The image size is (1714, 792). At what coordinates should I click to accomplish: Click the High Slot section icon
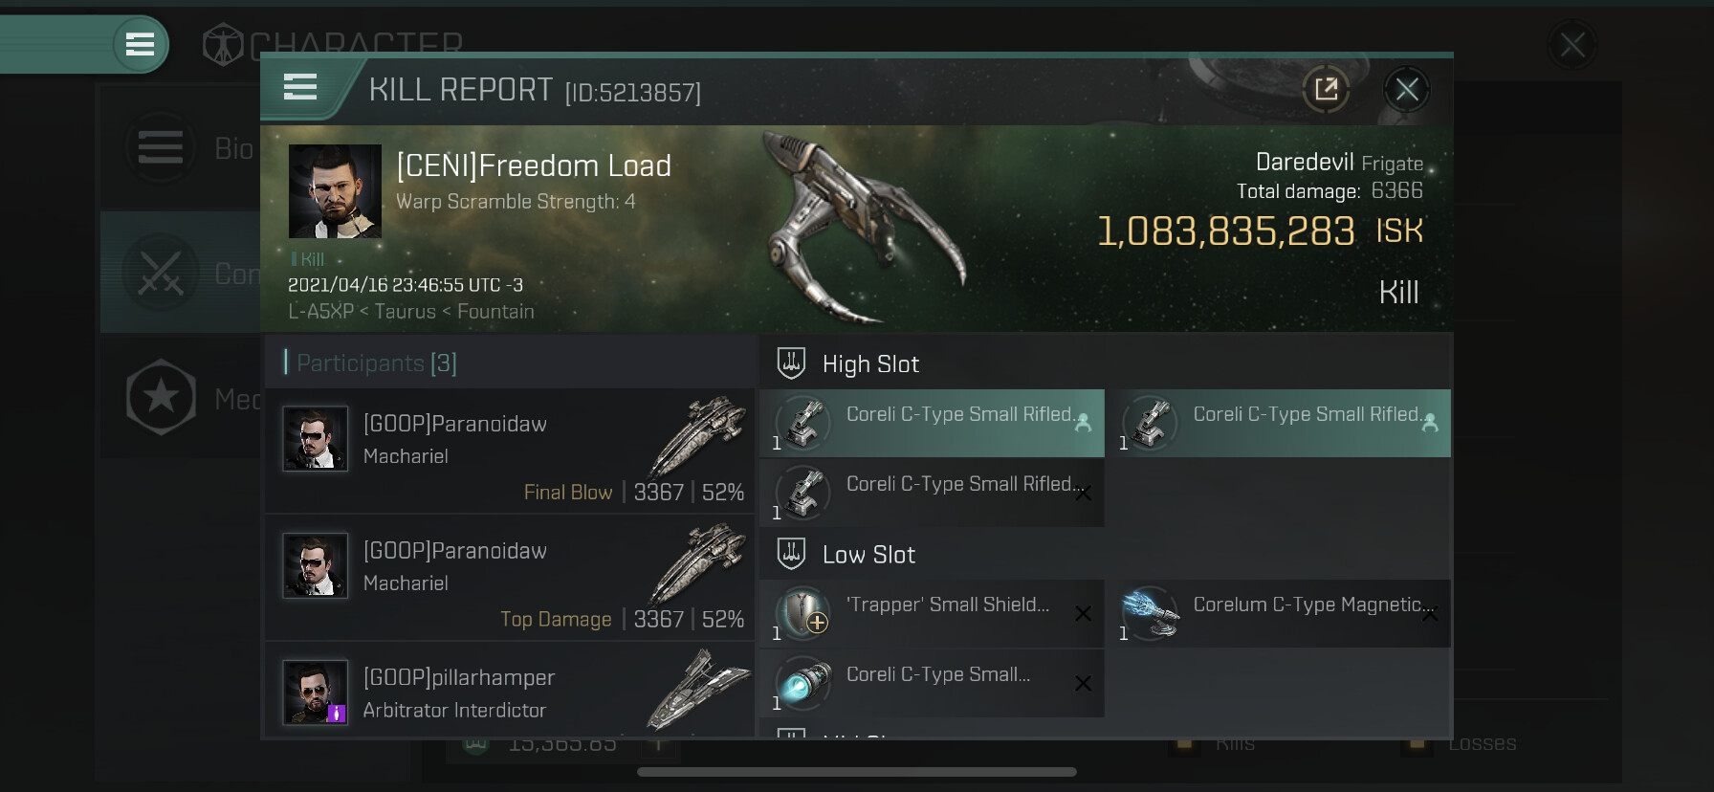(791, 363)
